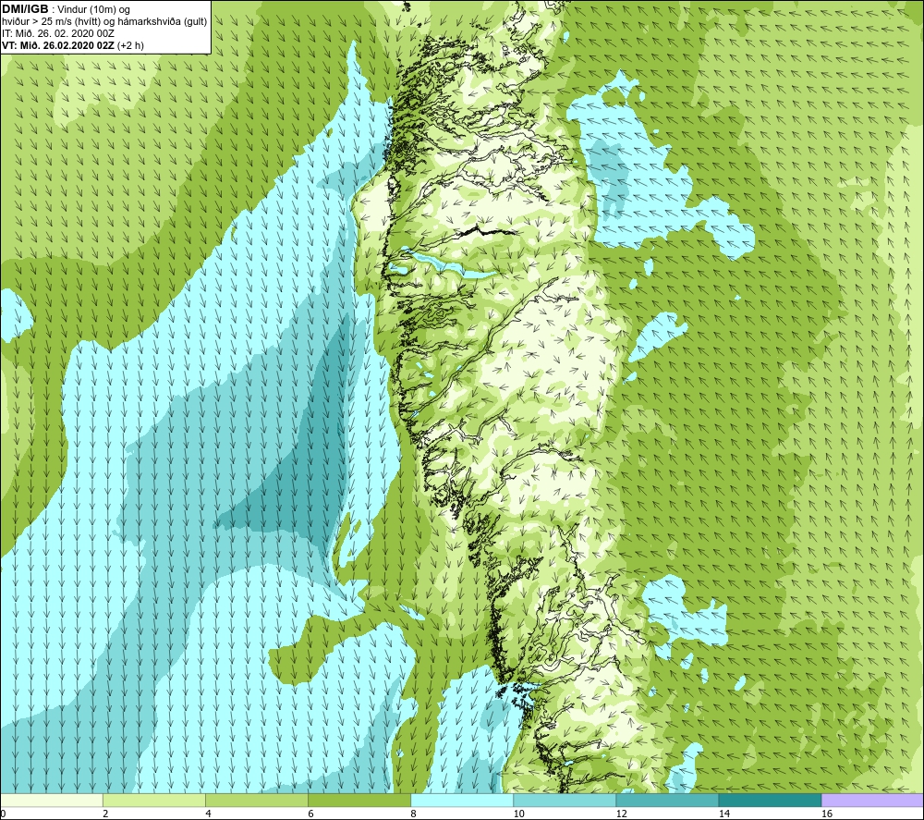Click the legend label 10
924x820 pixels.
pyautogui.click(x=519, y=814)
